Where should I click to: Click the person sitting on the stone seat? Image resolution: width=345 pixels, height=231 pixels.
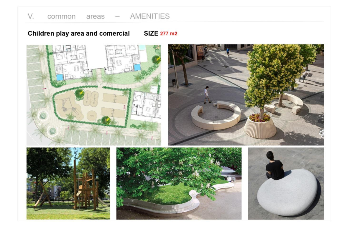pos(274,166)
